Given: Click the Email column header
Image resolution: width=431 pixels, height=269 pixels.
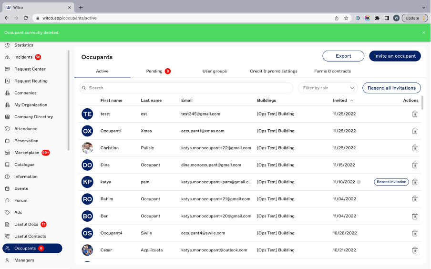Looking at the screenshot, I should pyautogui.click(x=186, y=100).
